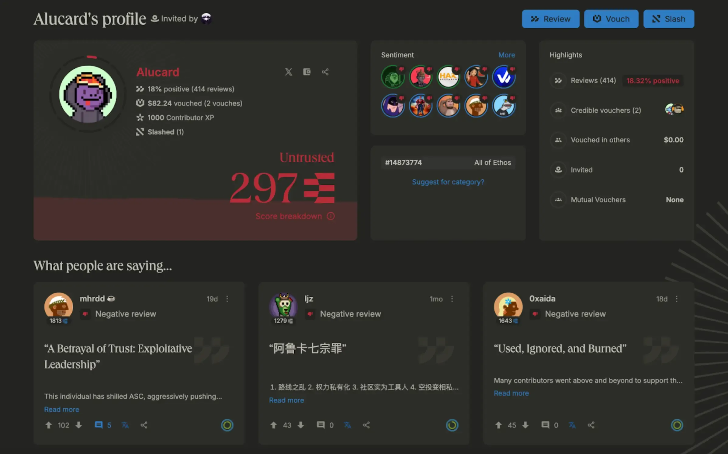Click translate icon on mhrdd's review
The width and height of the screenshot is (728, 454).
pyautogui.click(x=125, y=425)
